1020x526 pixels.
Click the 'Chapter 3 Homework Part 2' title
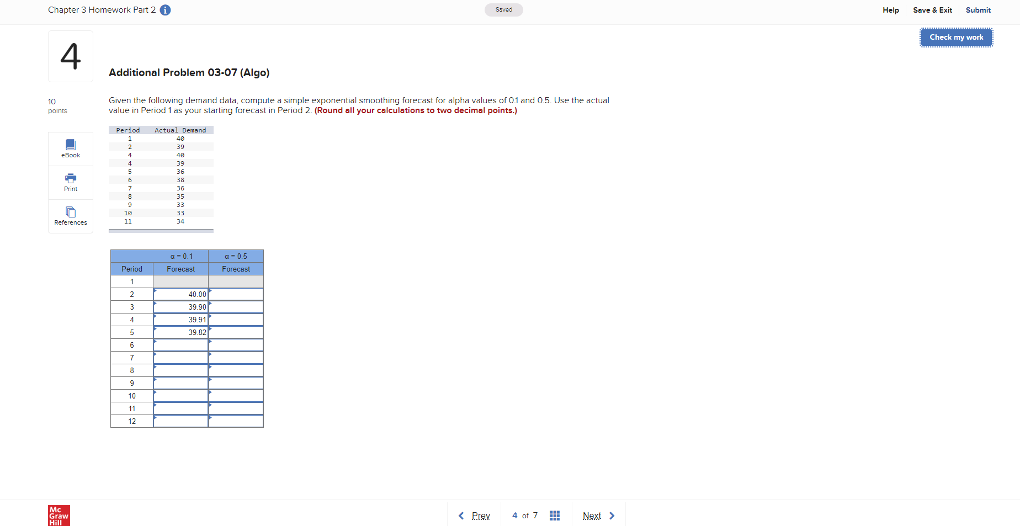[x=102, y=10]
